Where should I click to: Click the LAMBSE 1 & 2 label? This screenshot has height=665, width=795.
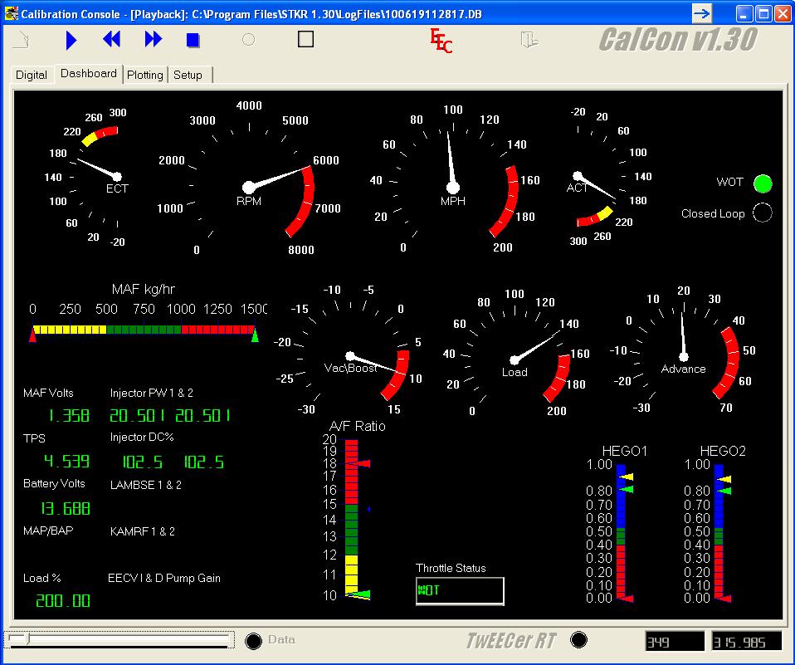tap(145, 485)
